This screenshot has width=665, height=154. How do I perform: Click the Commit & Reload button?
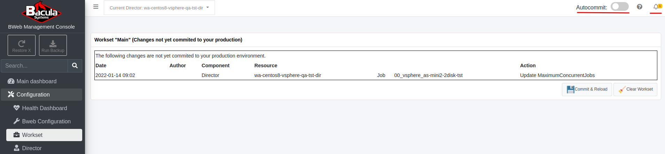[587, 90]
